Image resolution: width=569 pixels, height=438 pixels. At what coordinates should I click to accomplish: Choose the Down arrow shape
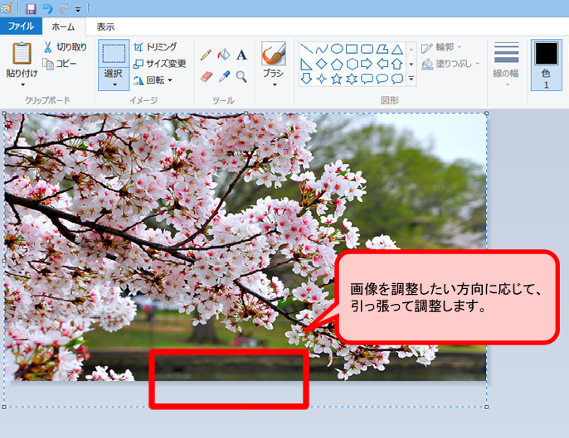click(x=307, y=79)
